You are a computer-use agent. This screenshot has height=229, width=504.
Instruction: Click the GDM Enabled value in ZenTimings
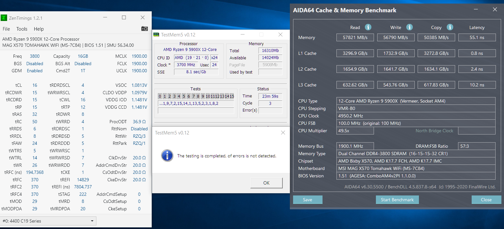point(35,71)
